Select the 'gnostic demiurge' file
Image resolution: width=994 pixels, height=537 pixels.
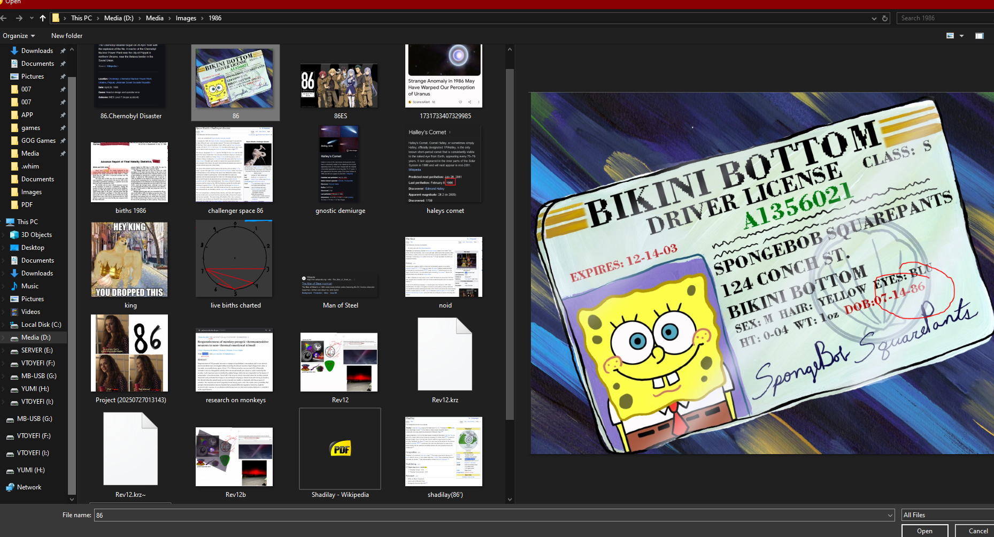pos(341,171)
